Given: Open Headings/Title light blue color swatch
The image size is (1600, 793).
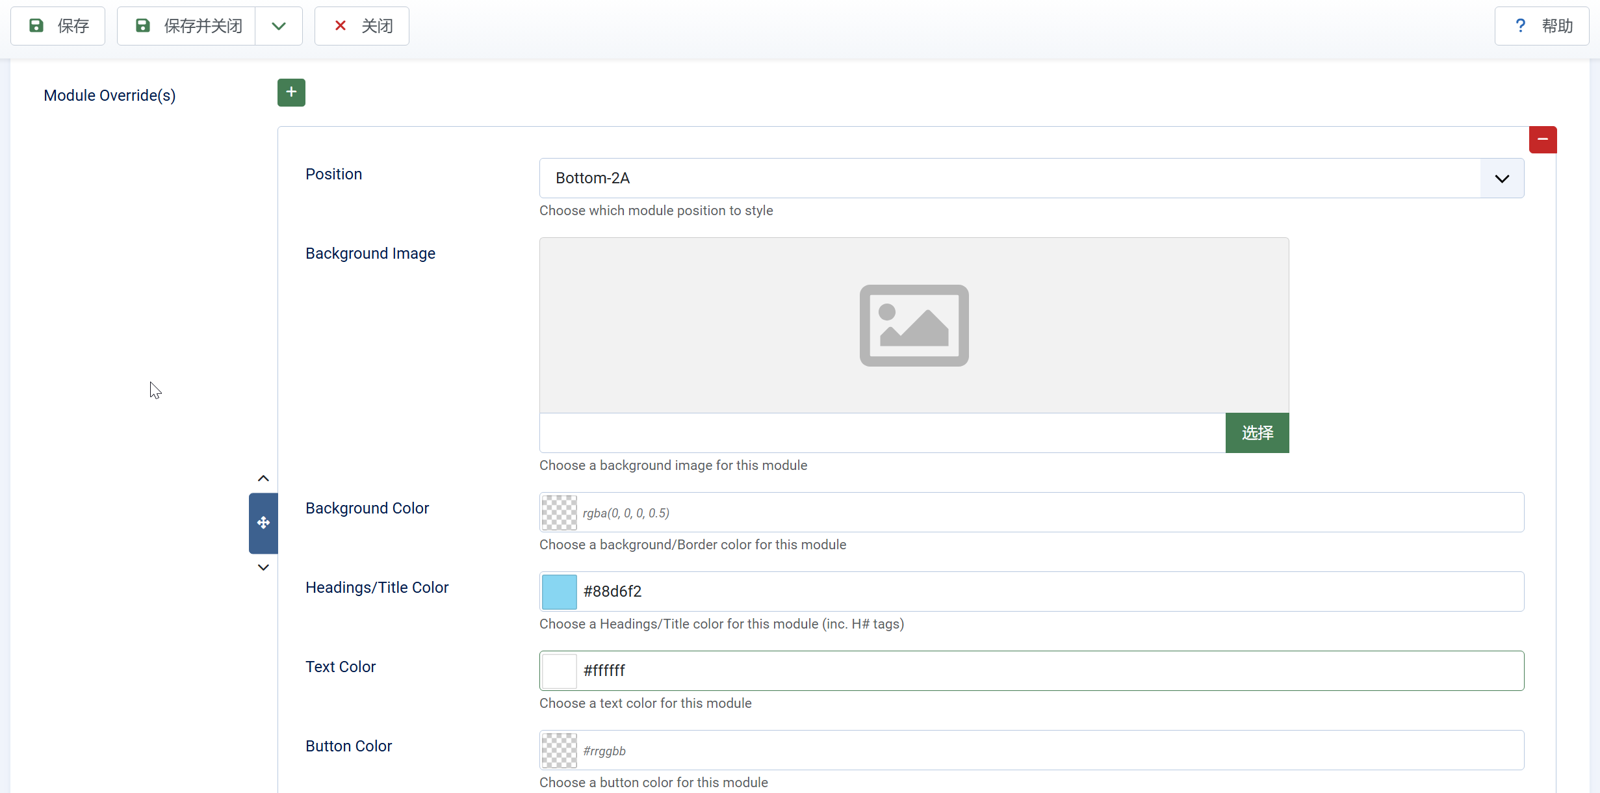Looking at the screenshot, I should point(559,591).
